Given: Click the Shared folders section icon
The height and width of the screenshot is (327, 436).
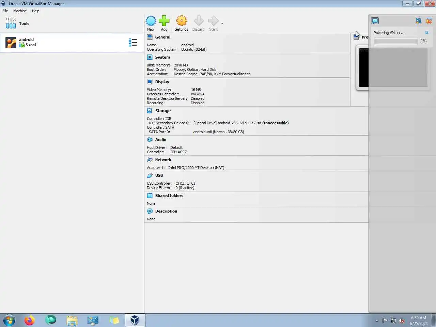Looking at the screenshot, I should [150, 196].
